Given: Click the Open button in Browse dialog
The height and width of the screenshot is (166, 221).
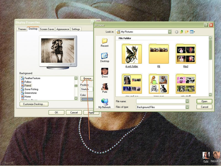Looking at the screenshot, I should pyautogui.click(x=204, y=101).
